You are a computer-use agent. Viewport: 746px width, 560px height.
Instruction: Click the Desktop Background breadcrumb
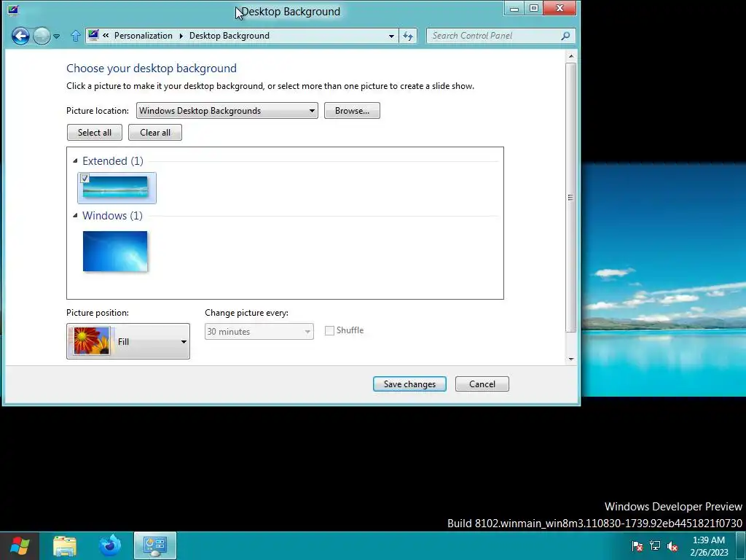(229, 36)
